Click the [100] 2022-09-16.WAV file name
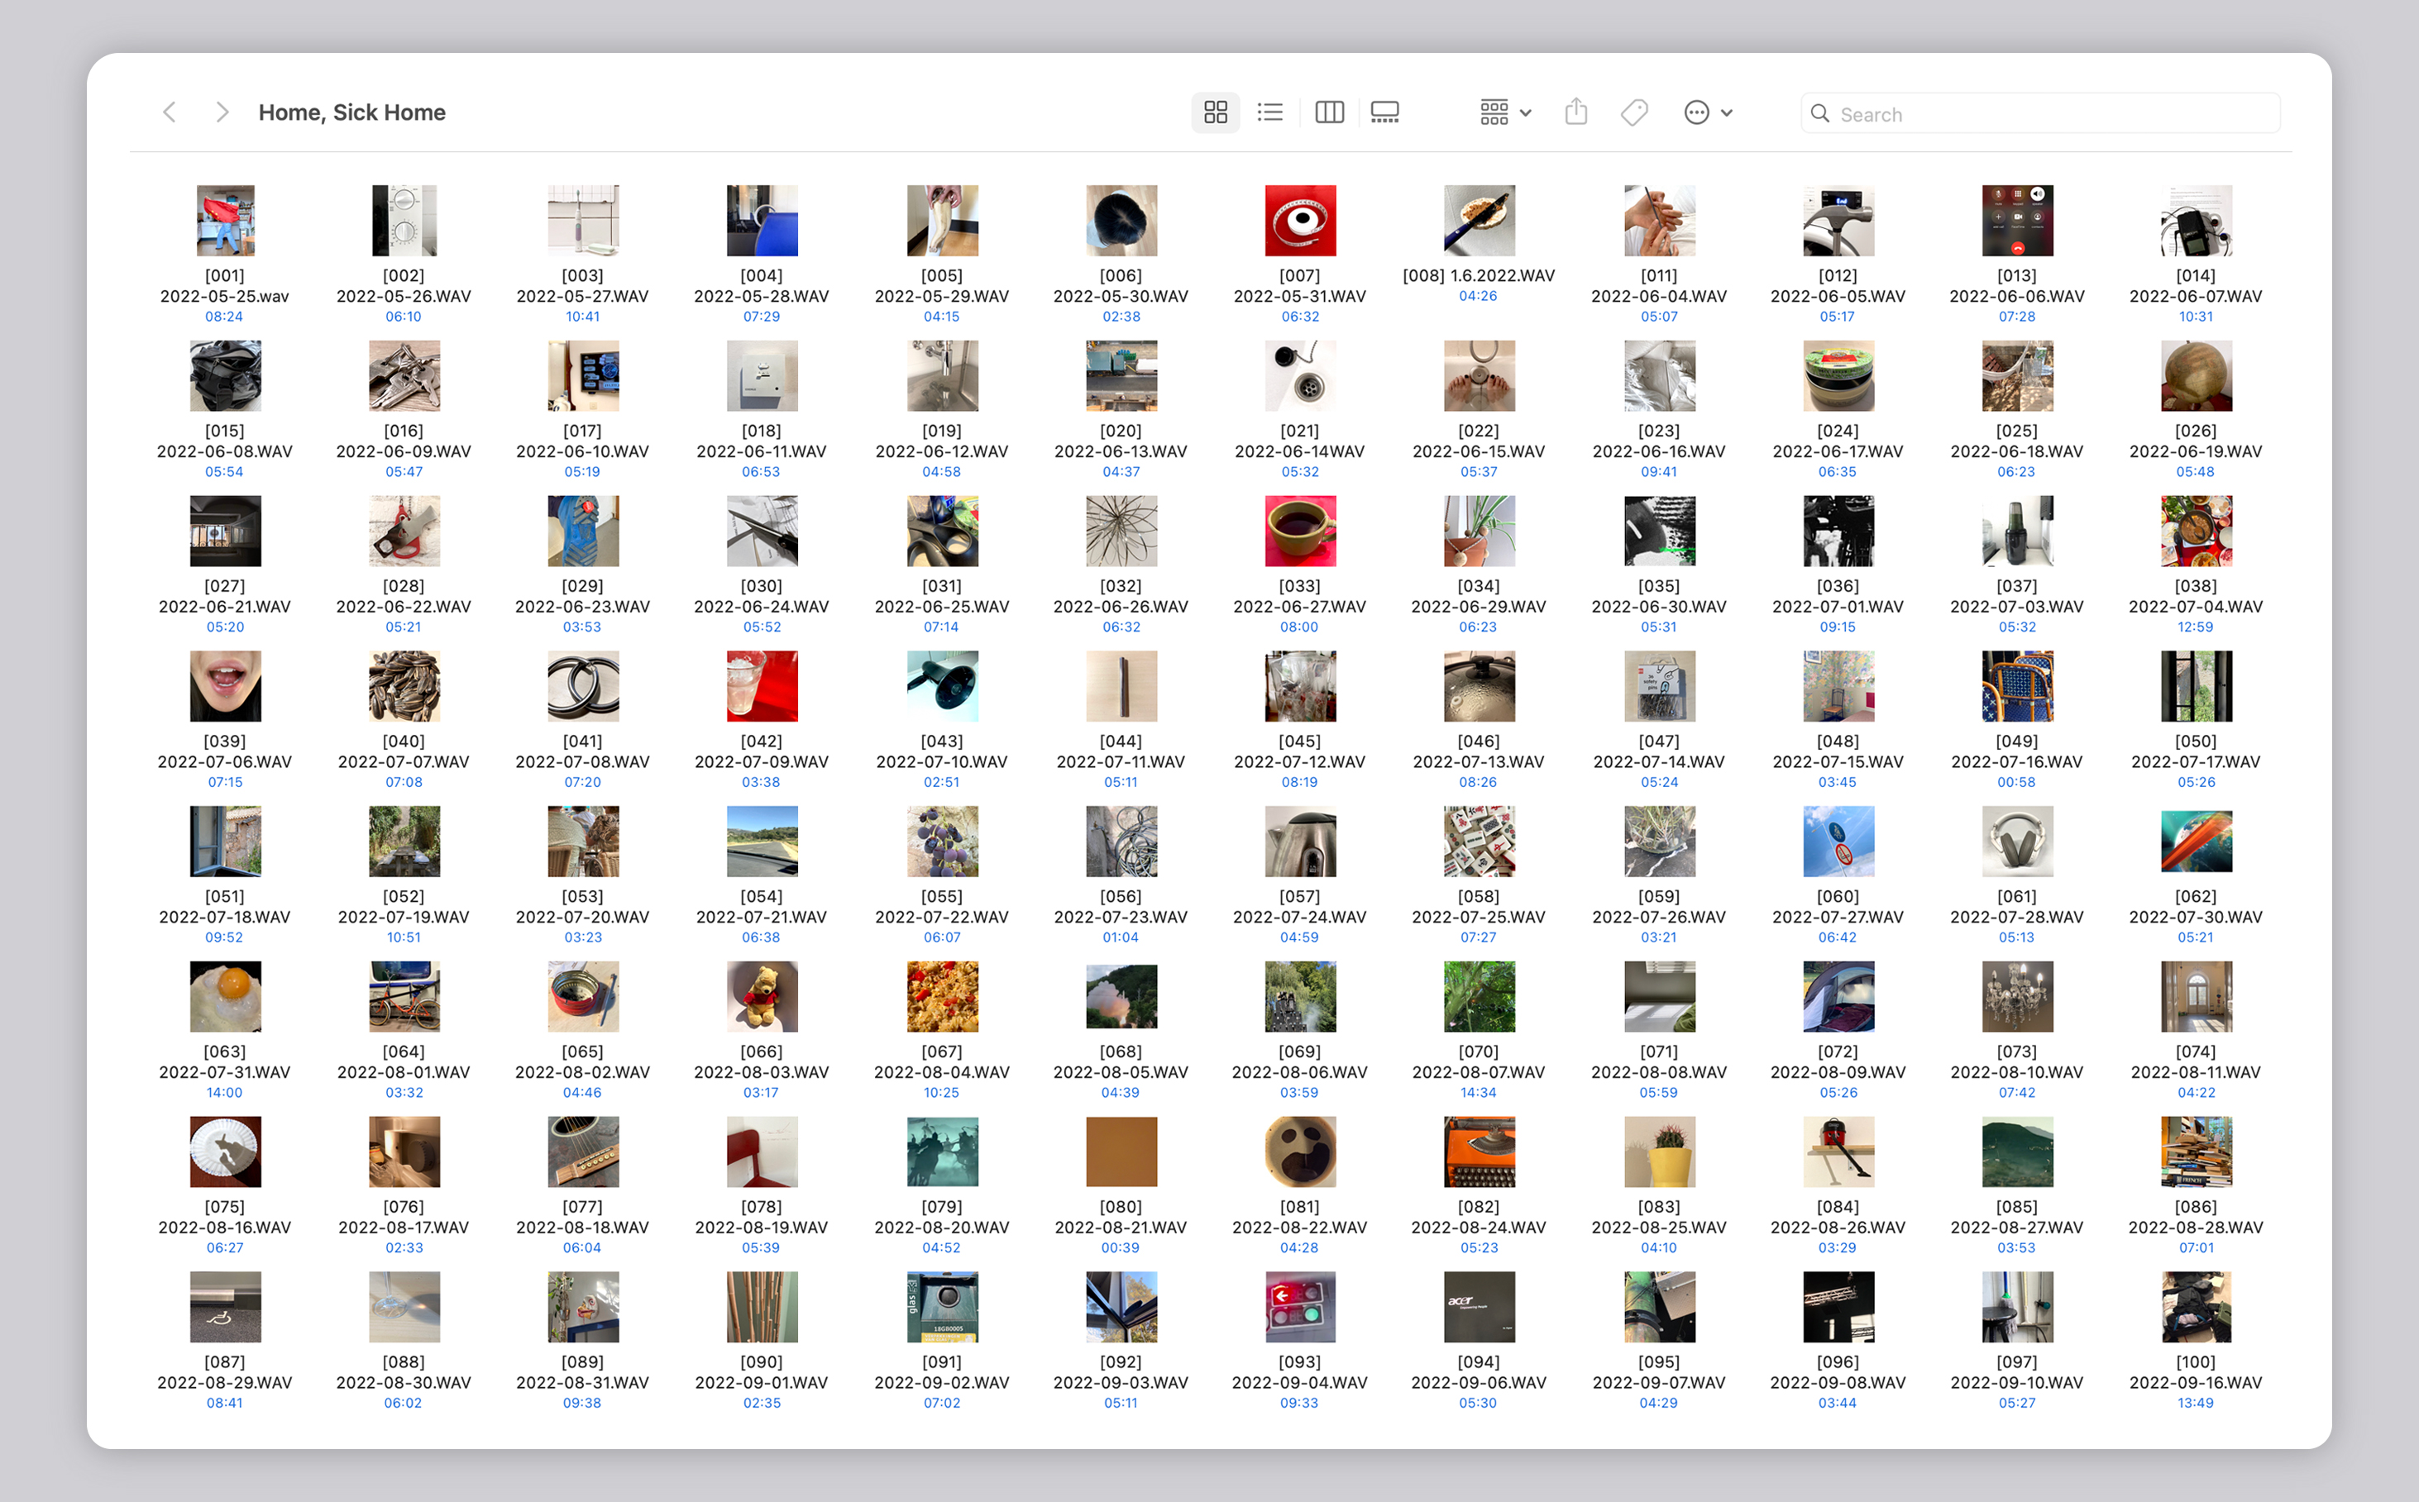Image resolution: width=2419 pixels, height=1502 pixels. click(x=2196, y=1372)
